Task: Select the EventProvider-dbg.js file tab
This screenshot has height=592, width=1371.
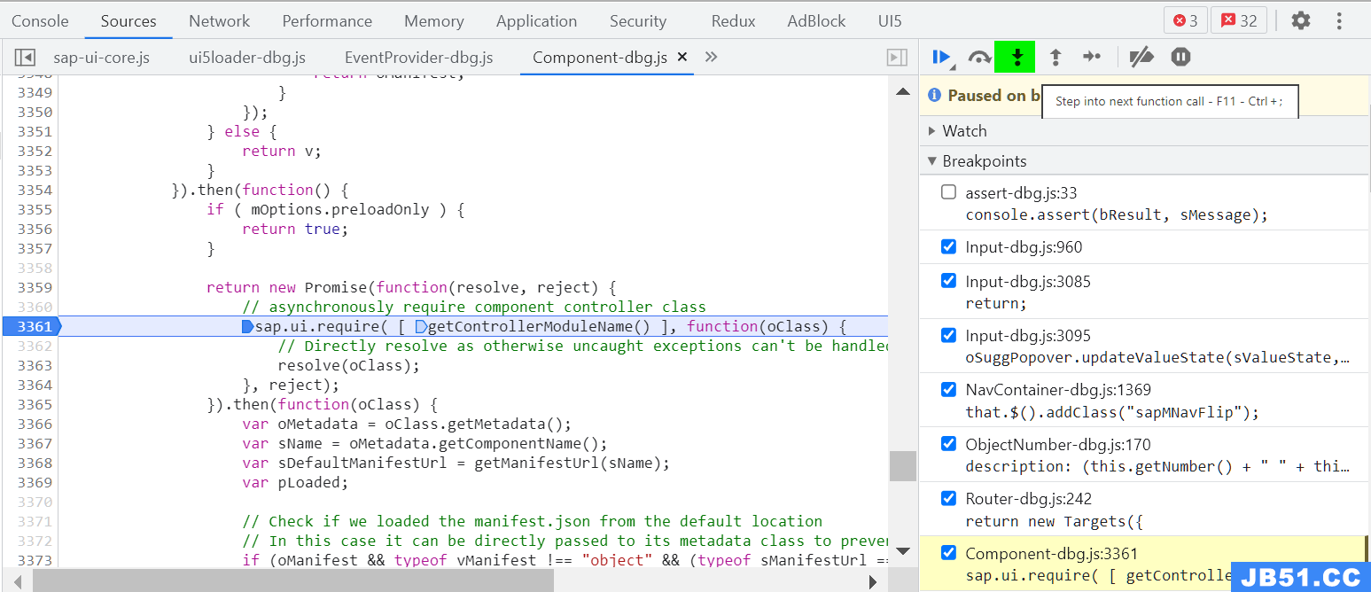Action: [x=418, y=57]
